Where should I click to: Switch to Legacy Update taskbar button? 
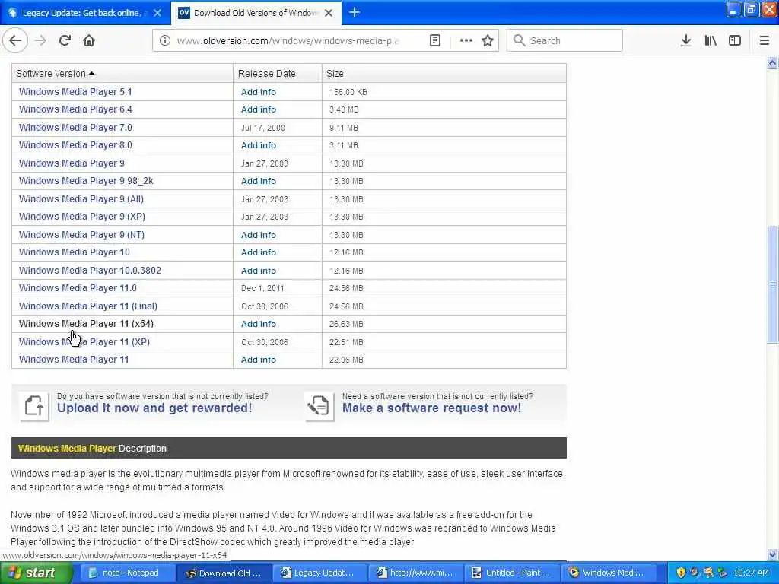tap(318, 573)
